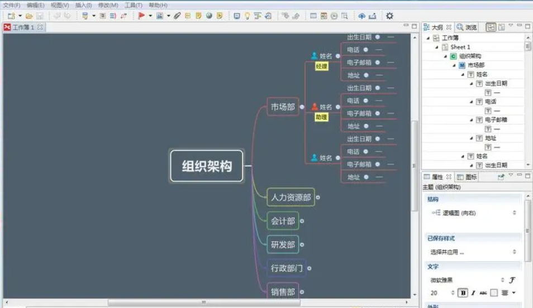The image size is (533, 308).
Task: Open the 插入(I) menu
Action: pos(83,5)
